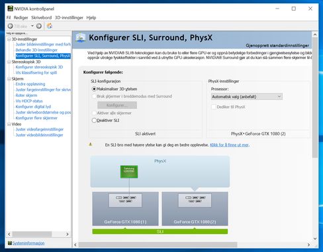Select the green Samsung display icon
Image resolution: width=323 pixels, height=252 pixels.
(x=129, y=172)
